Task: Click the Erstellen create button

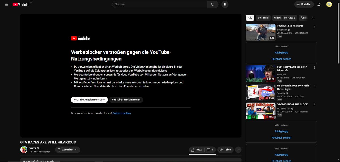Action: point(304,4)
